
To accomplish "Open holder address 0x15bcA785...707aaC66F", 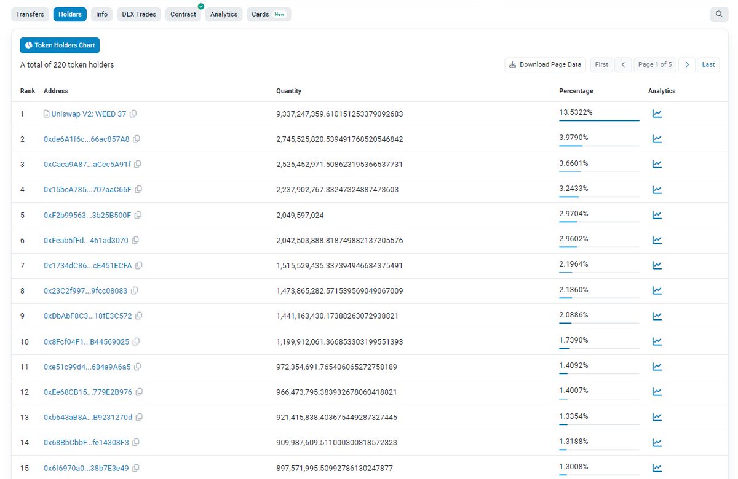I will coord(87,190).
